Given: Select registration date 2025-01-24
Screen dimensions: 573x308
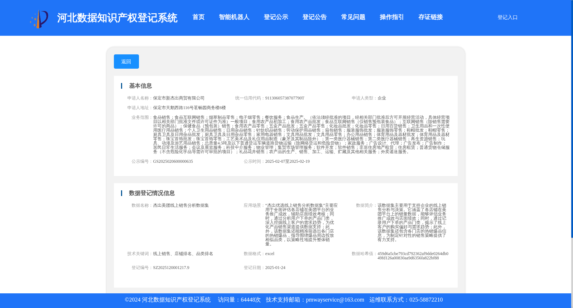Looking at the screenshot, I should pos(275,268).
